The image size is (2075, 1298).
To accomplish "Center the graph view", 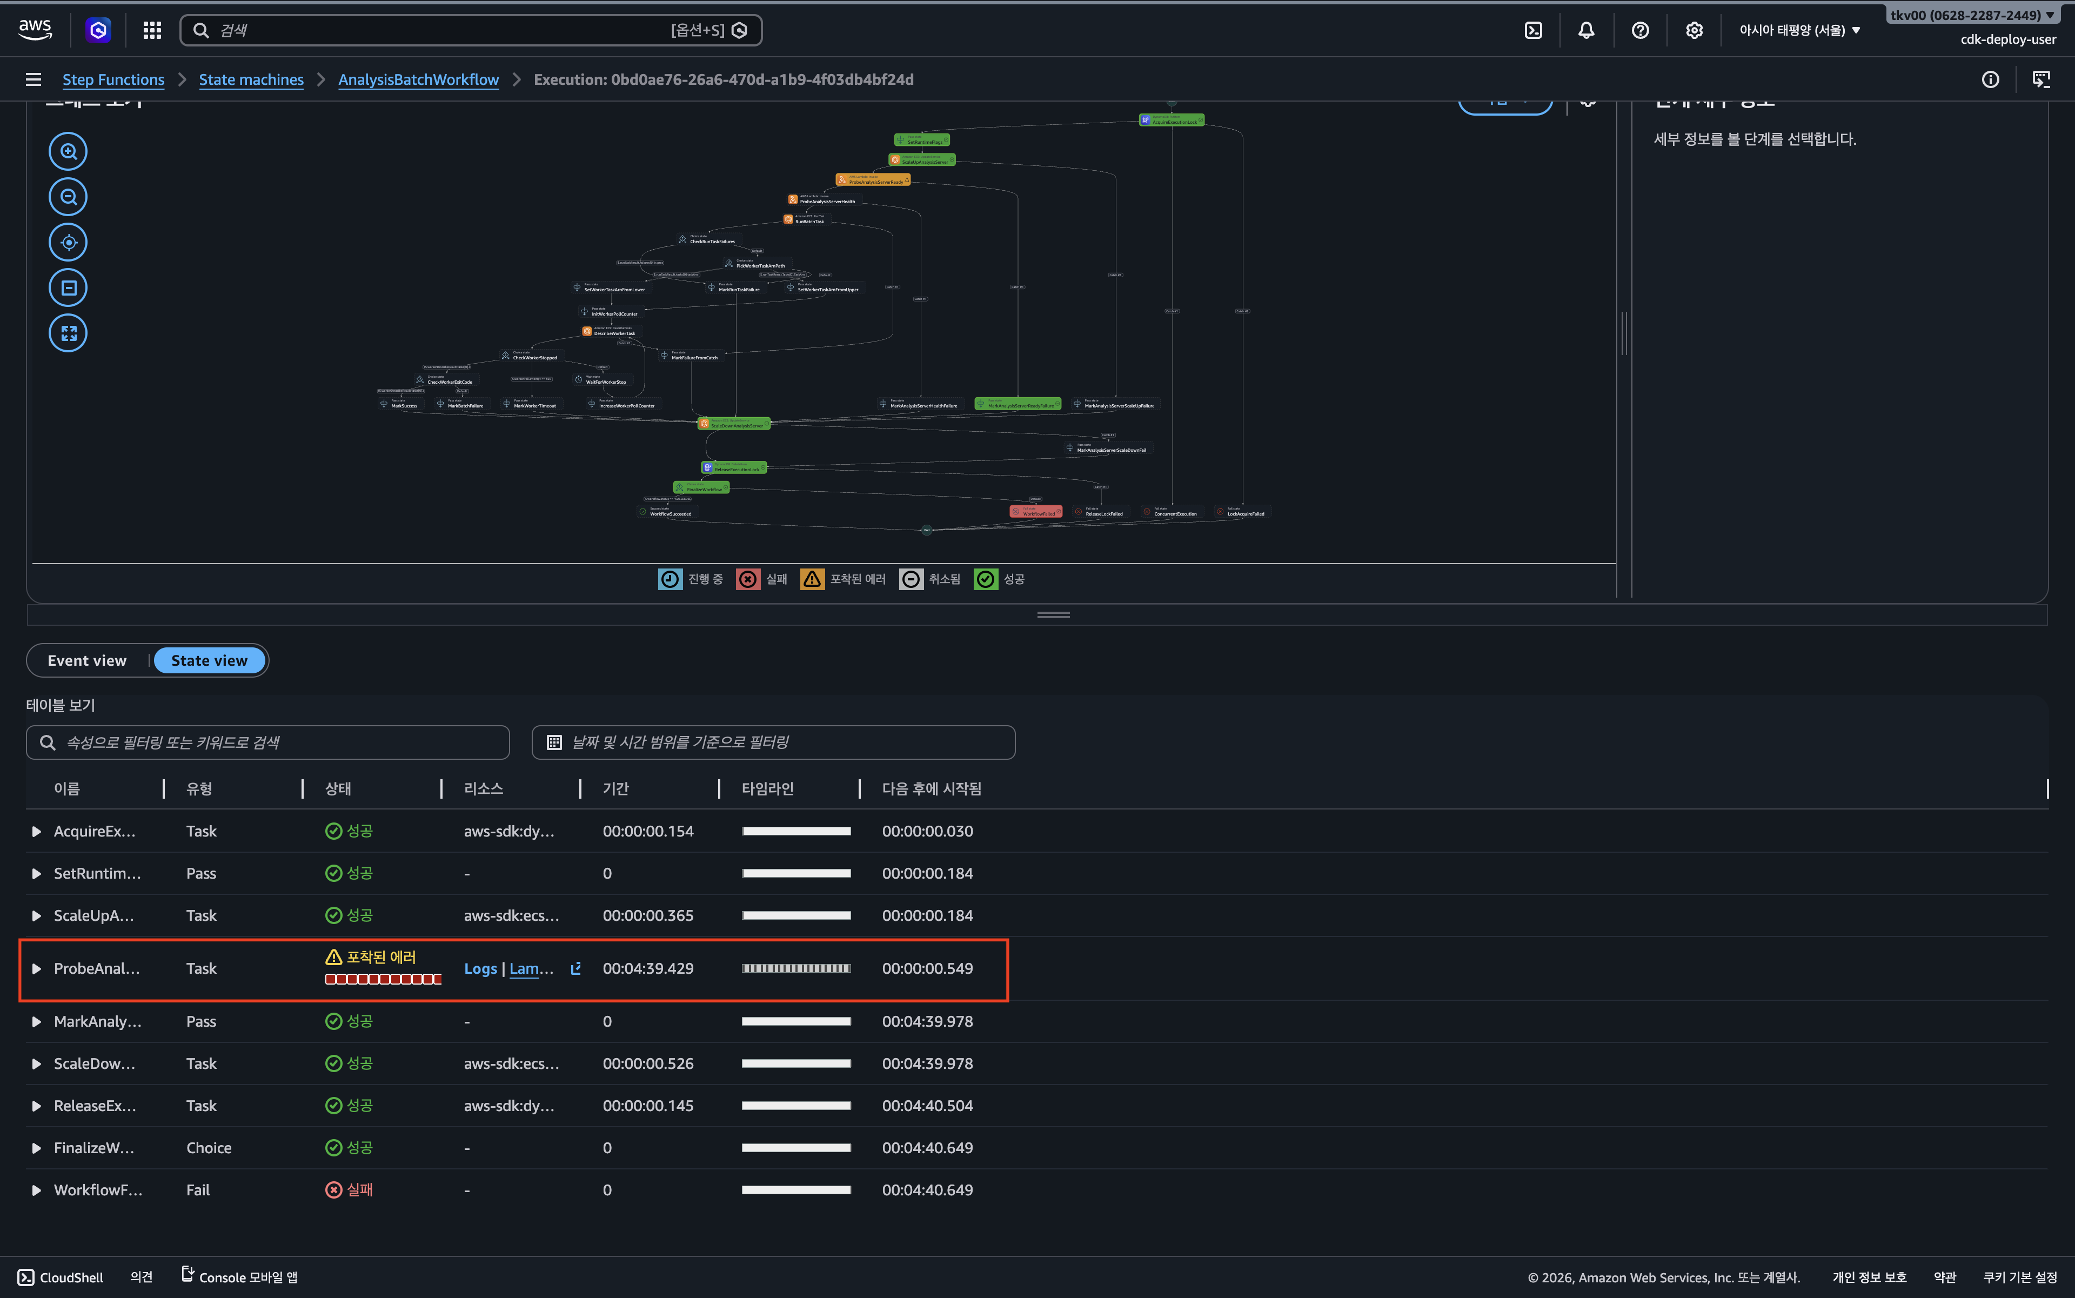I will click(68, 243).
